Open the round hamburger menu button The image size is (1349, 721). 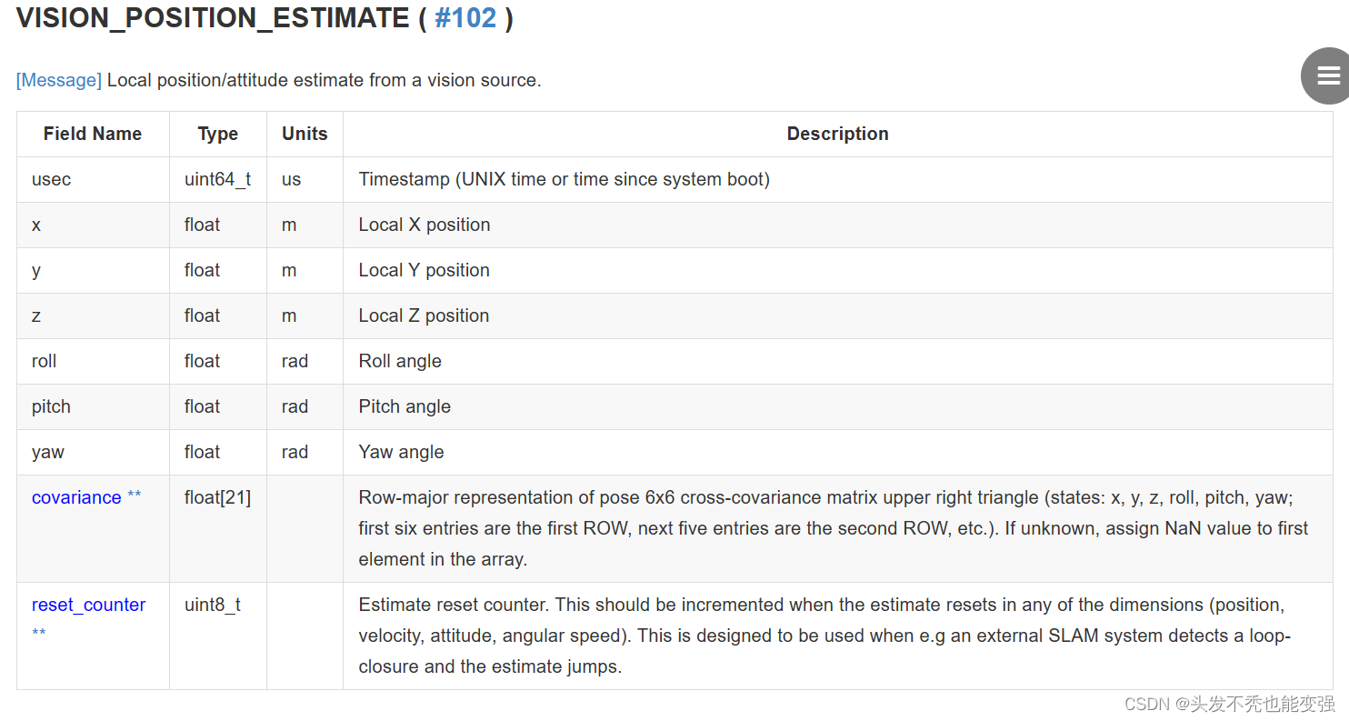(1327, 76)
